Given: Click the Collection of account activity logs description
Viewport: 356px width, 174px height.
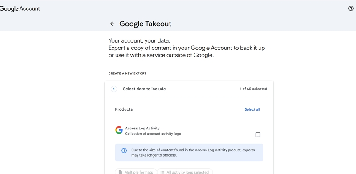Looking at the screenshot, I should click(x=153, y=134).
